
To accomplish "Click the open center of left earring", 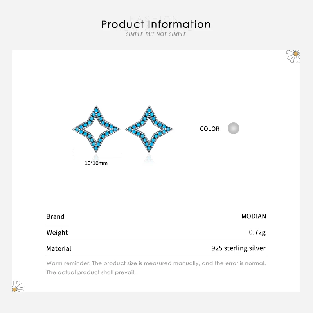I will (96, 129).
